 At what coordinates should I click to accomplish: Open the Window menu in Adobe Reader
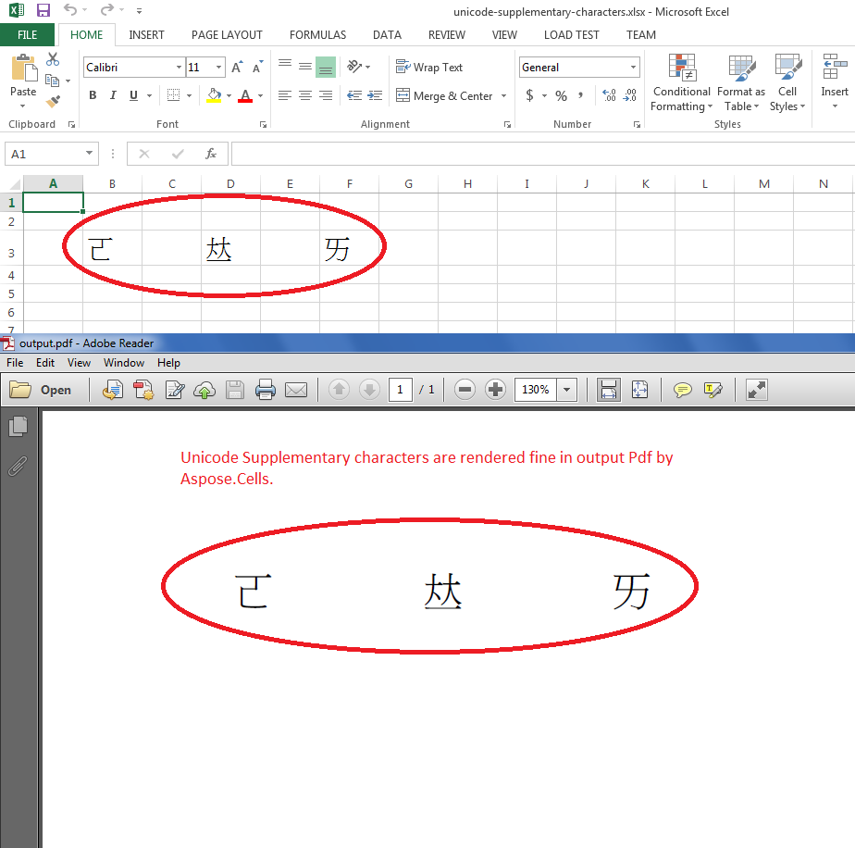tap(124, 363)
